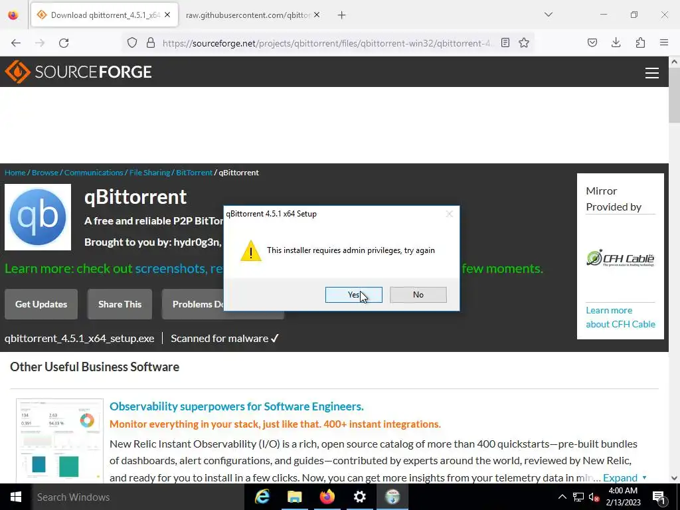Click the scrollbar up arrow

[674, 62]
